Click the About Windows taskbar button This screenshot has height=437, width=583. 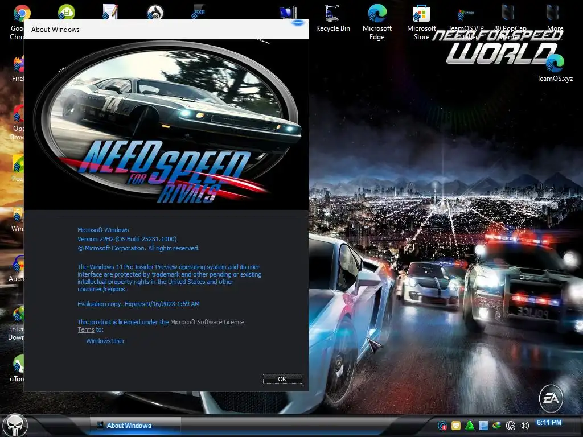[136, 426]
